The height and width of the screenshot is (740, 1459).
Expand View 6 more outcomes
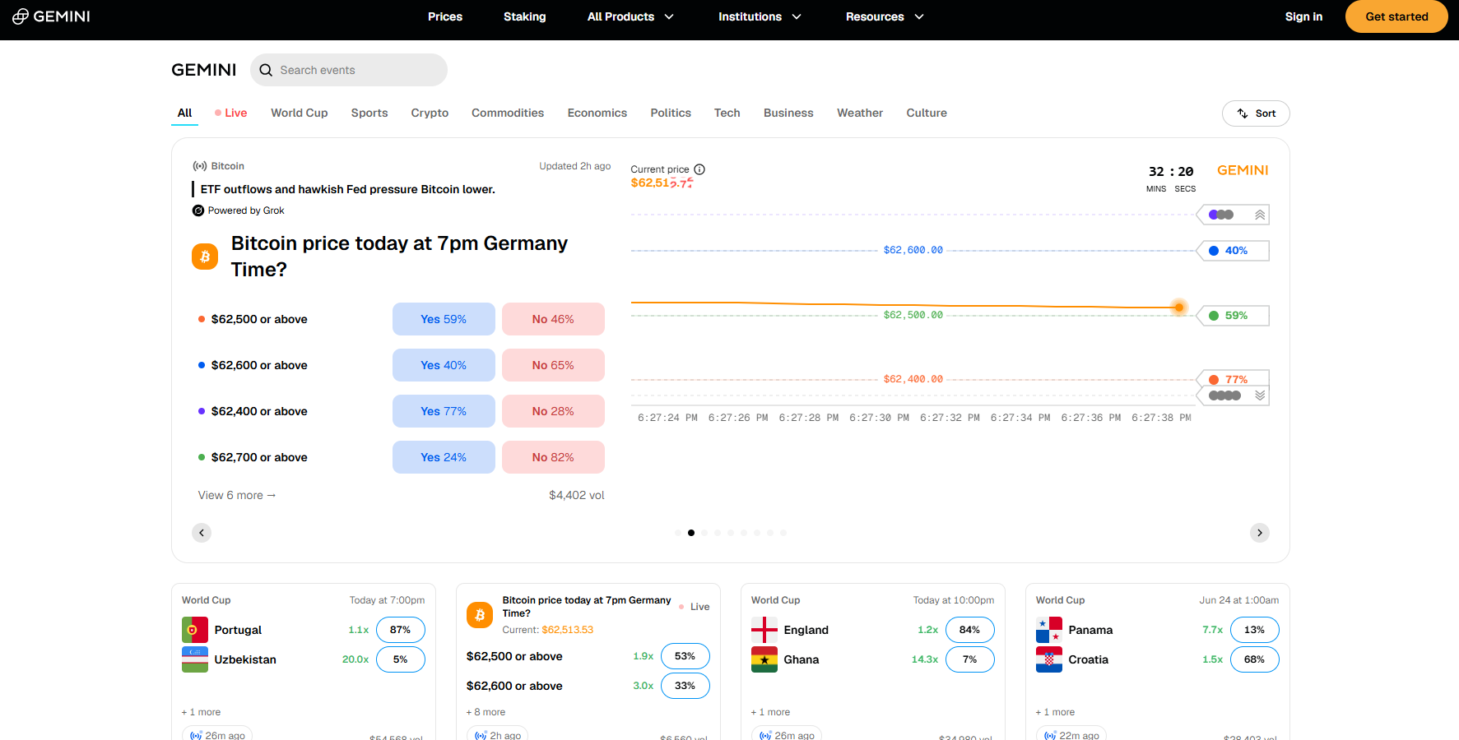[x=237, y=495]
